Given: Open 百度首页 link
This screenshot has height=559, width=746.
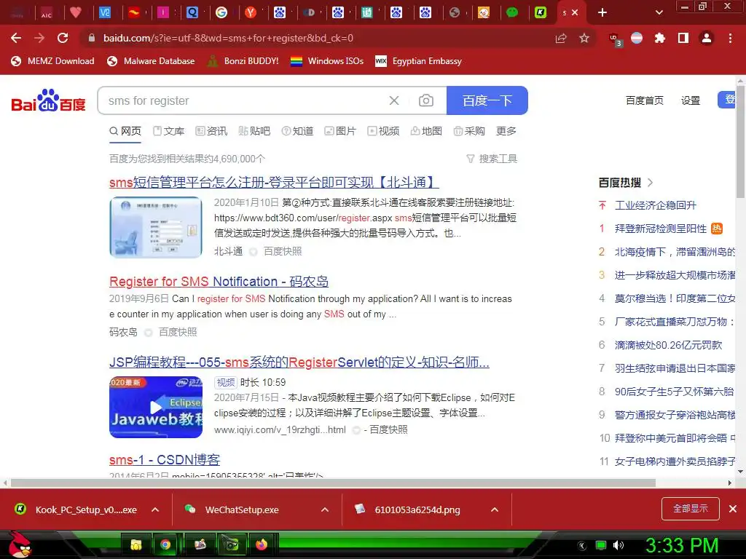Looking at the screenshot, I should [x=644, y=100].
